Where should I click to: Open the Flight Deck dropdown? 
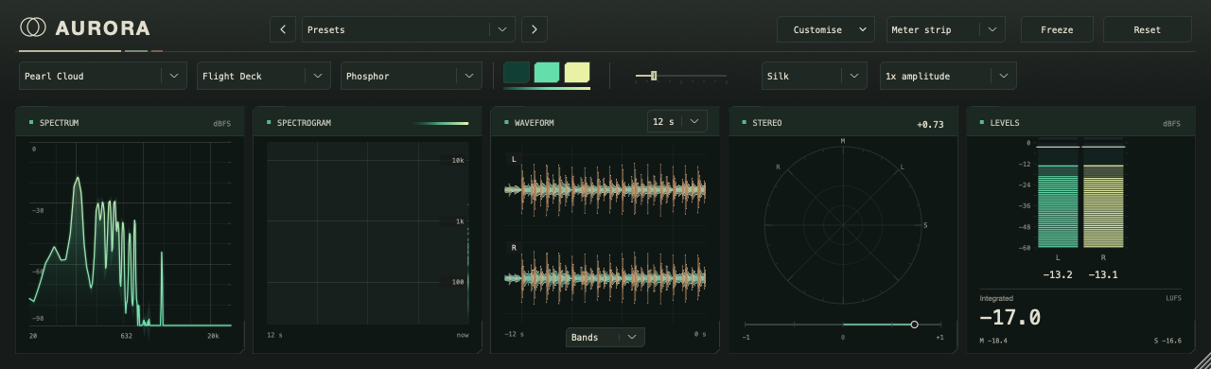click(264, 76)
